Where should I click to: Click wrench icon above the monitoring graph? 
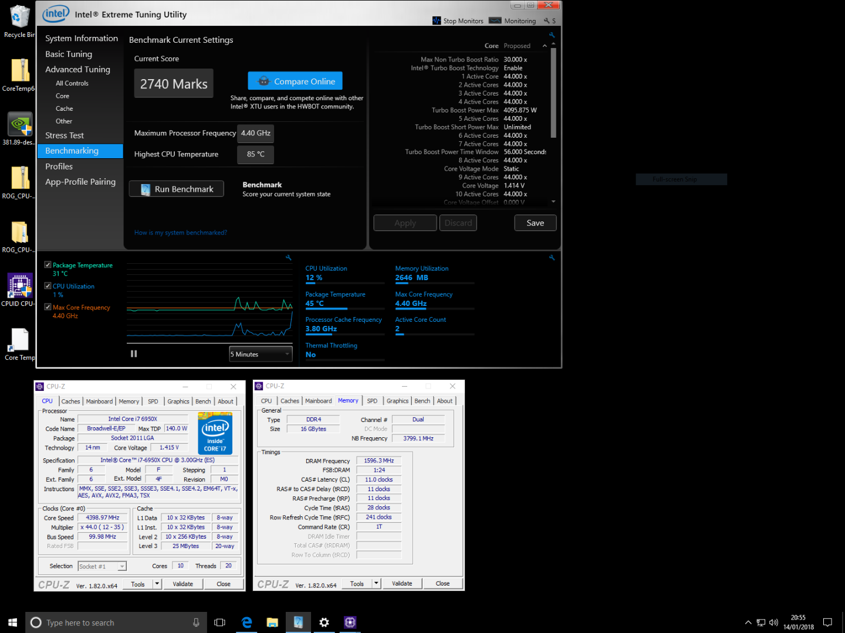tap(288, 257)
